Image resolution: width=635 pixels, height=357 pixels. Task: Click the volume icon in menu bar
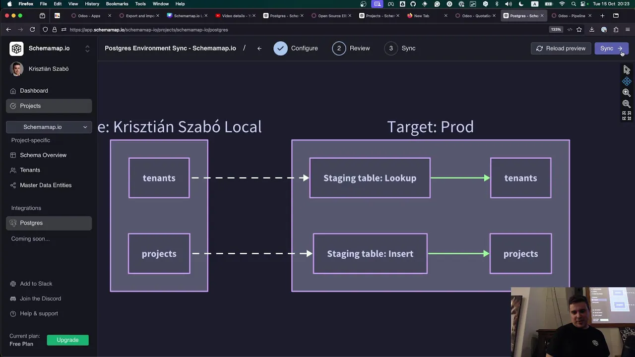point(508,4)
